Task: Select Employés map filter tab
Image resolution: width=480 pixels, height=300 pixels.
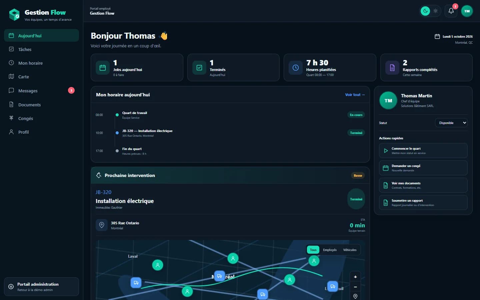Action: (330, 250)
